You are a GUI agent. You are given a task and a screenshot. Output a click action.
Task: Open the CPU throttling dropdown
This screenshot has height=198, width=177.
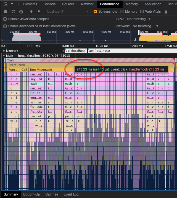(x=139, y=19)
